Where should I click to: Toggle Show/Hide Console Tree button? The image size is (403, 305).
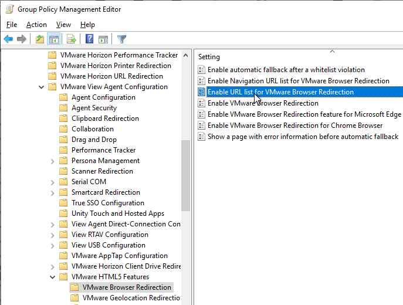[x=54, y=39]
